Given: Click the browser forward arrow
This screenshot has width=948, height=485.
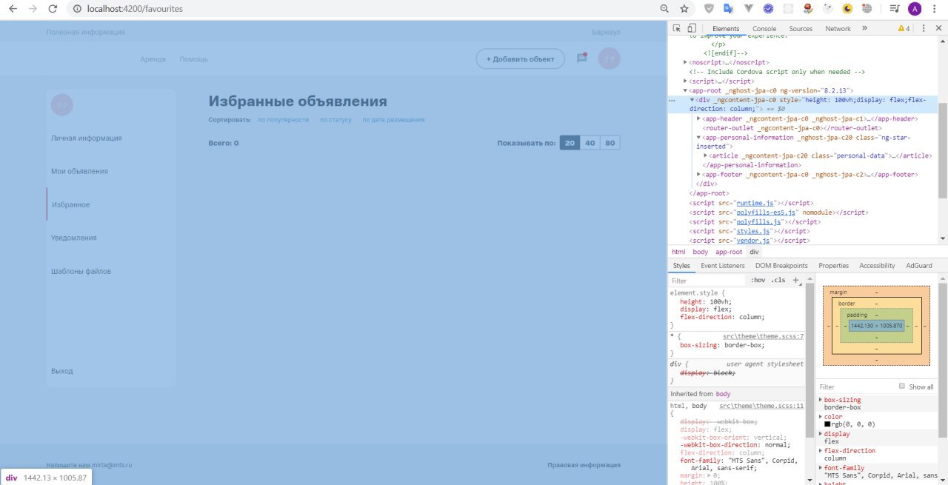Looking at the screenshot, I should [33, 9].
